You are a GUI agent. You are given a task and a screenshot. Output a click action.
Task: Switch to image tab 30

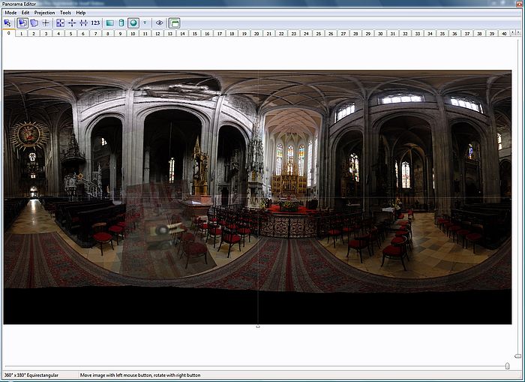point(380,34)
